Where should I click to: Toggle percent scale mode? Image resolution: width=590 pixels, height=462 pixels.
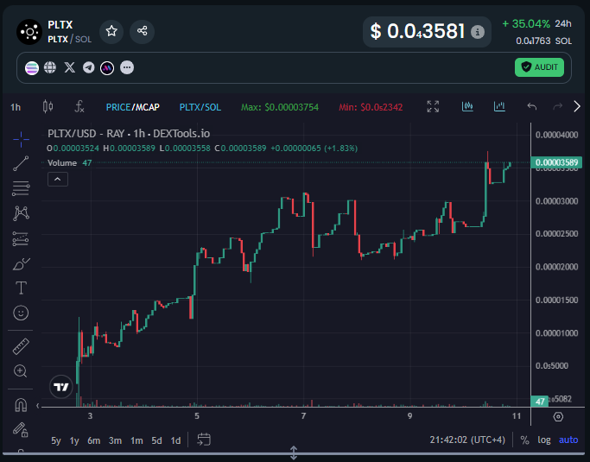click(x=524, y=440)
